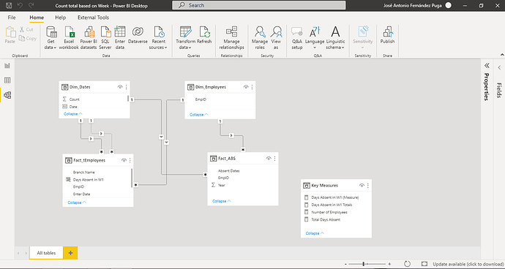Open more options for Fact_tEmployees
Viewport: 505px width, 269px height.
pos(130,160)
